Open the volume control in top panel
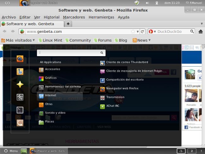This screenshot has height=154, width=205. (147, 3)
